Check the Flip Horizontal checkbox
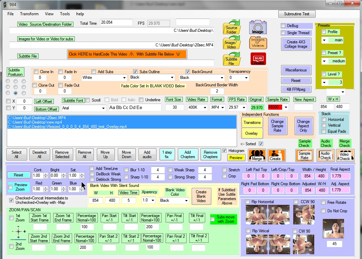This screenshot has width=362, height=259. [x=248, y=202]
